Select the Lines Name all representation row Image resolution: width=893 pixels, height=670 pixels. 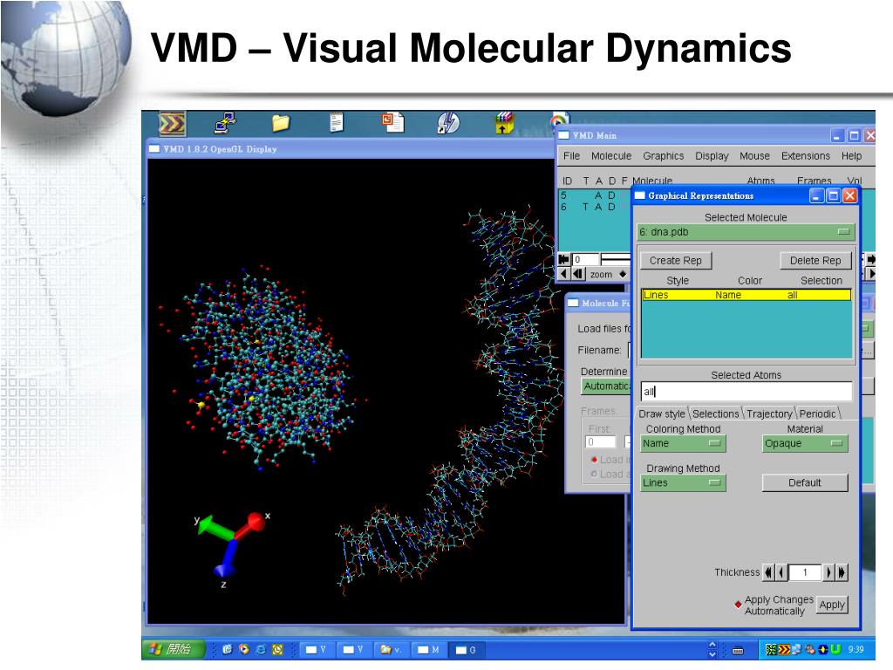pyautogui.click(x=746, y=295)
